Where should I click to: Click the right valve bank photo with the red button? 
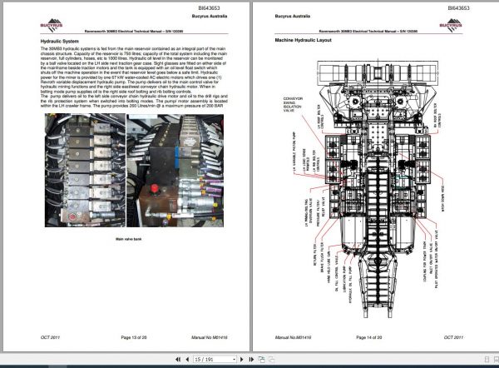[175, 170]
